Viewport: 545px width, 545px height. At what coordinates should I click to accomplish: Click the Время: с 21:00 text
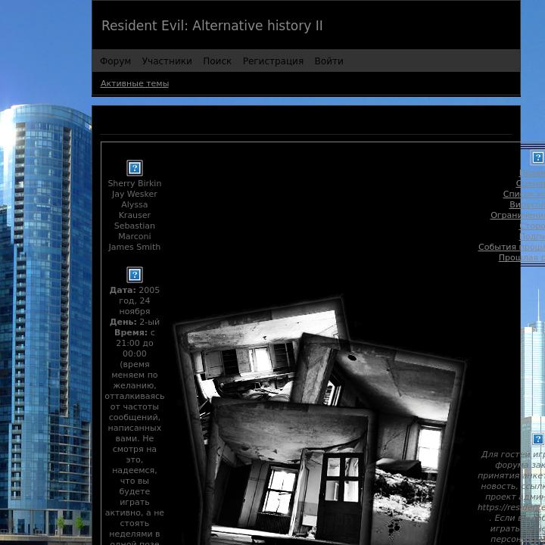[x=135, y=338]
